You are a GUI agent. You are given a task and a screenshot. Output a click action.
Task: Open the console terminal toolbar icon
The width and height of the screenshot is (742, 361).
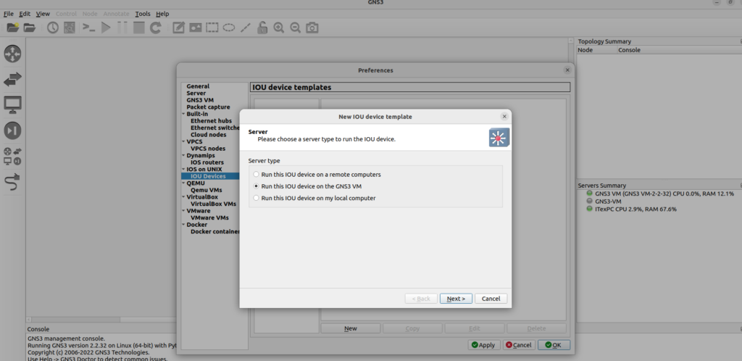(x=88, y=28)
